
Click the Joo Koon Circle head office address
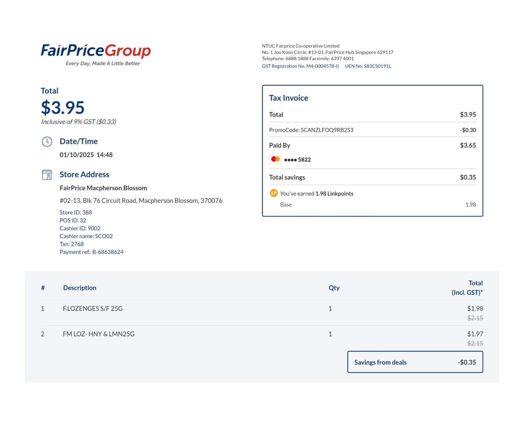pos(327,52)
